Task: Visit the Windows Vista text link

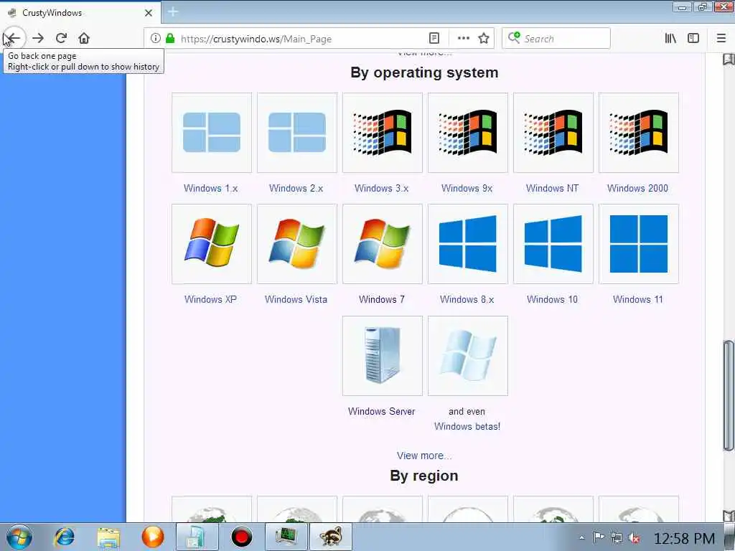Action: tap(296, 299)
